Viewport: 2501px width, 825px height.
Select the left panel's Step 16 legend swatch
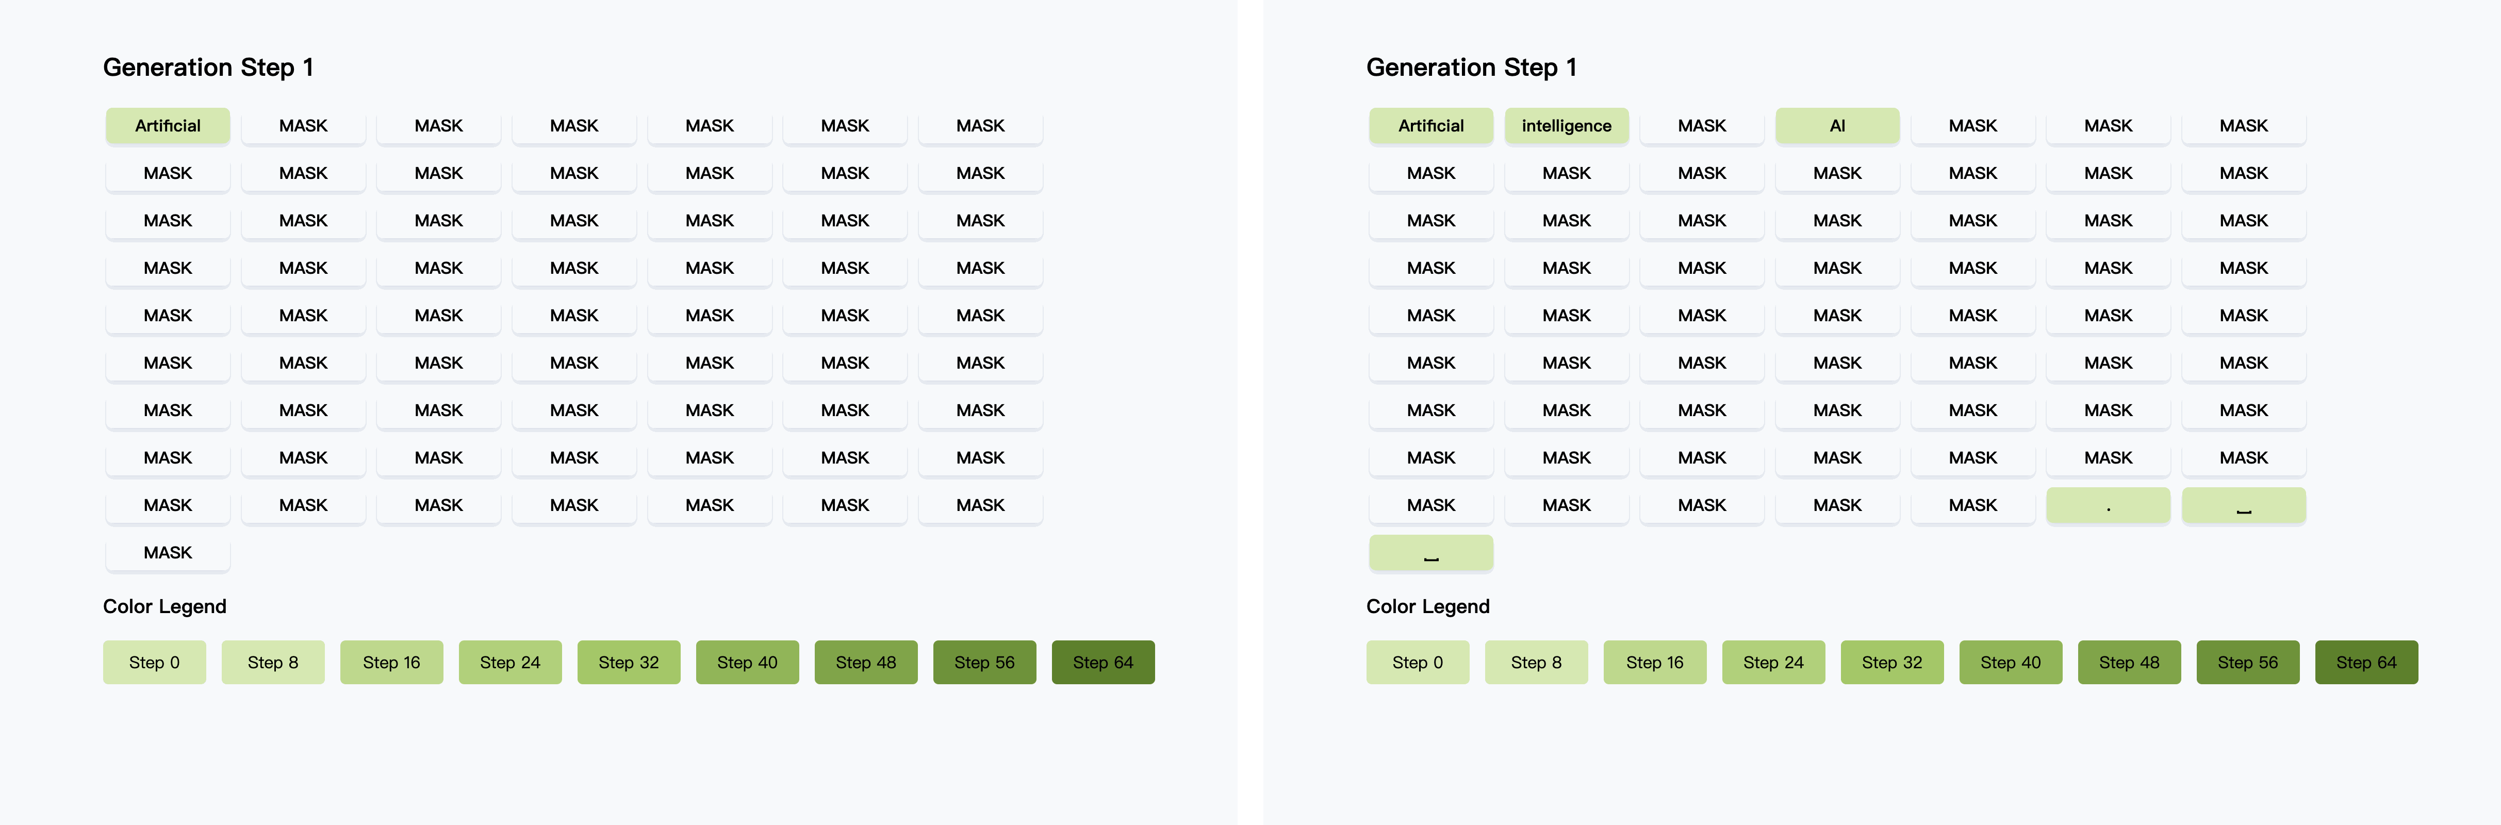click(391, 662)
